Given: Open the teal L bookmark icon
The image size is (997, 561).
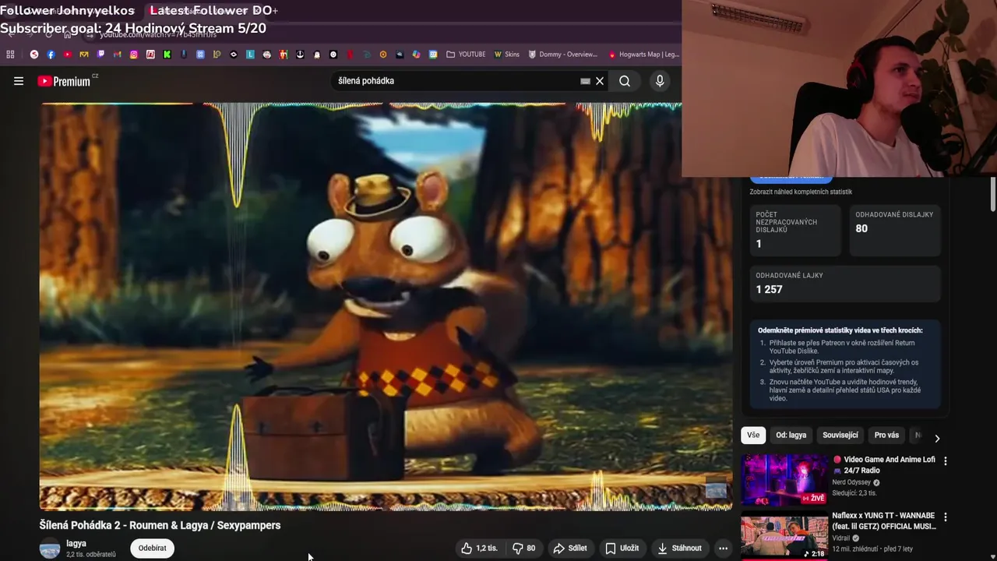Looking at the screenshot, I should tap(250, 55).
